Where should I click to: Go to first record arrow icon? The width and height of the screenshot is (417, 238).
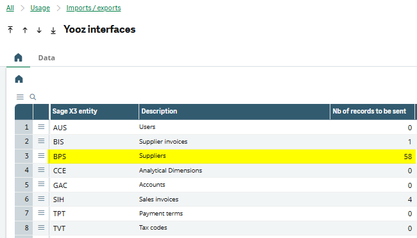click(10, 30)
